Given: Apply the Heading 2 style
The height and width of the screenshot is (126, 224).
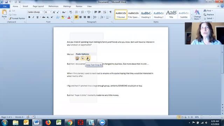Looking at the screenshot, I should pyautogui.click(x=159, y=15).
